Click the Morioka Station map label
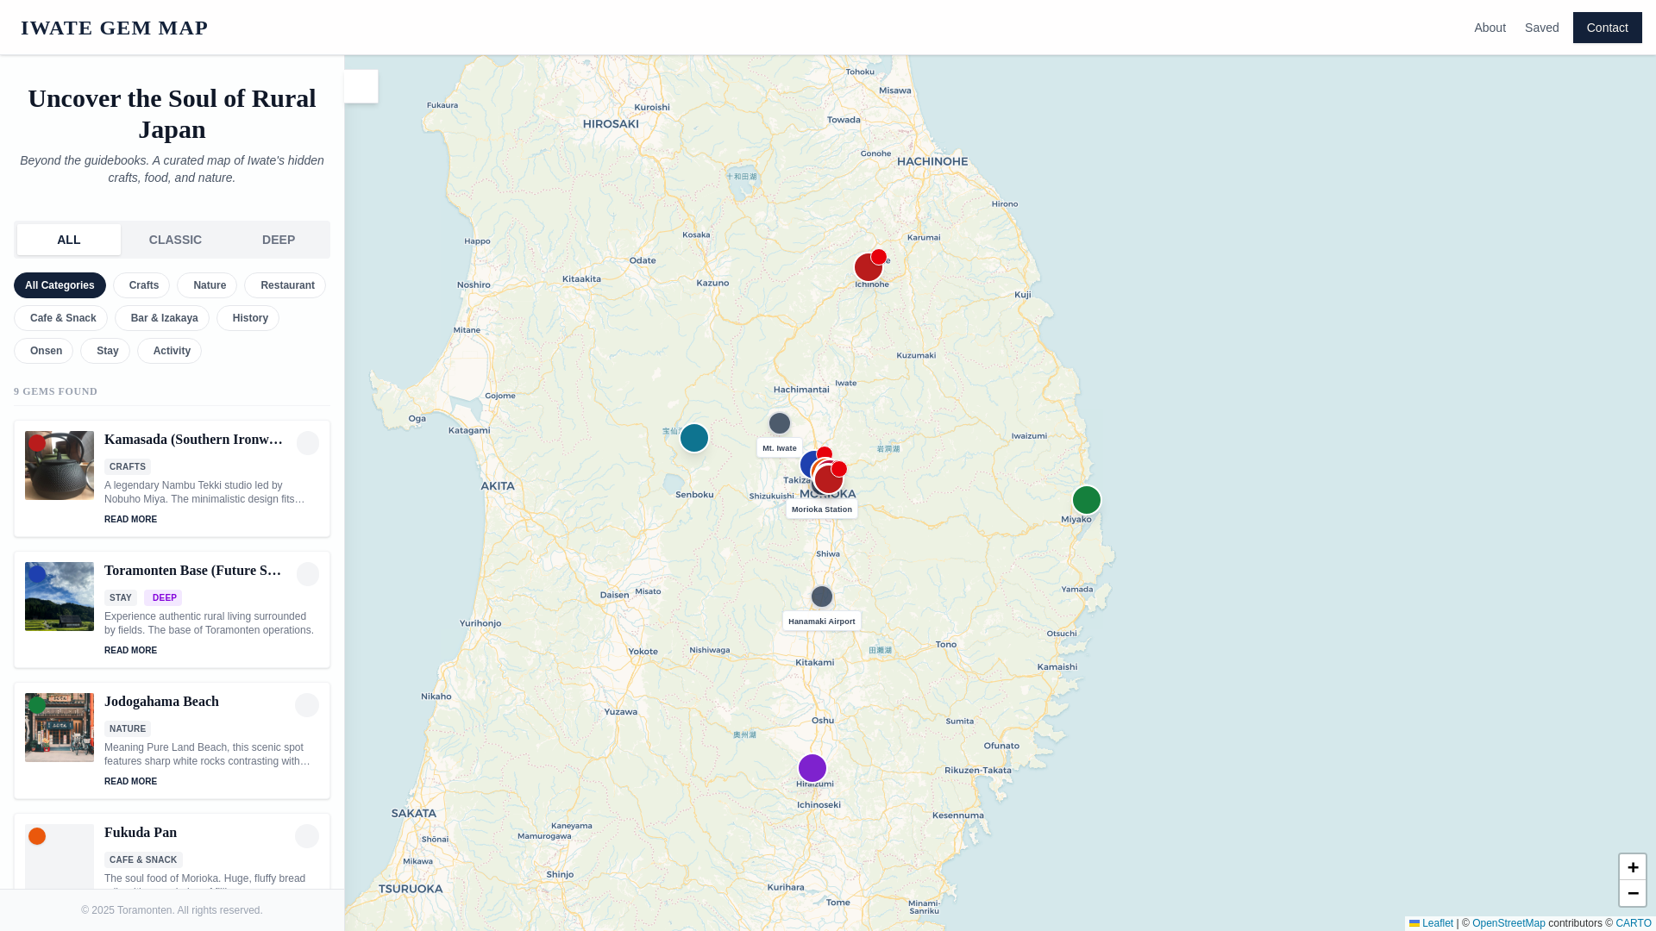1656x931 pixels. (x=821, y=509)
